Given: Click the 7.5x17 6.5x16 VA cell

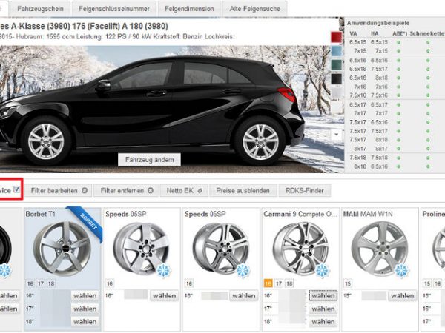Looking at the screenshot, I should (x=357, y=122).
